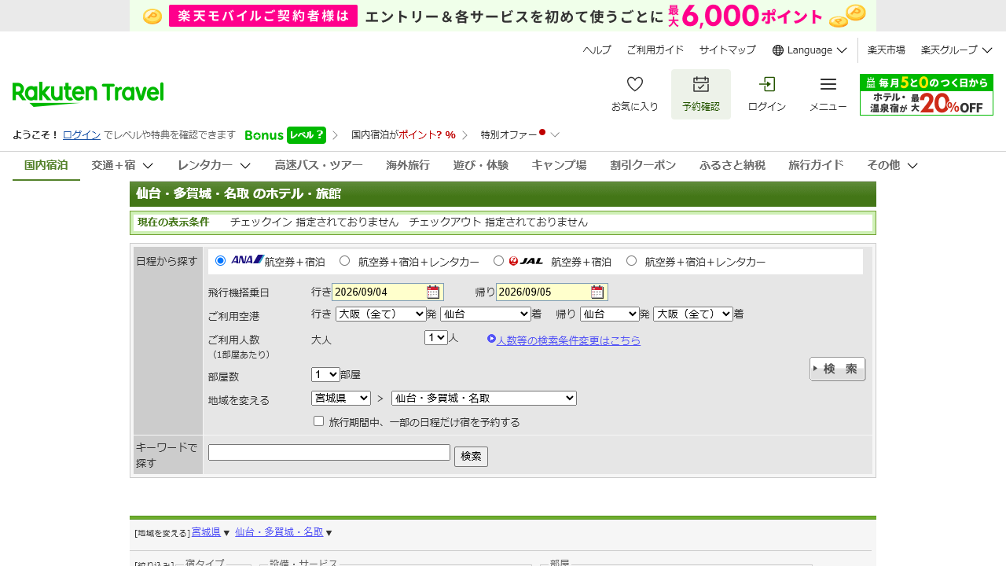Open 部屋数 room count dropdown
This screenshot has width=1006, height=566.
point(325,374)
